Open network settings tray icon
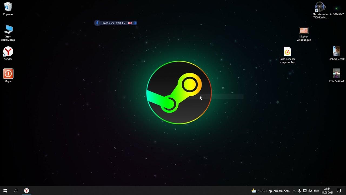The width and height of the screenshot is (346, 195). point(305,191)
